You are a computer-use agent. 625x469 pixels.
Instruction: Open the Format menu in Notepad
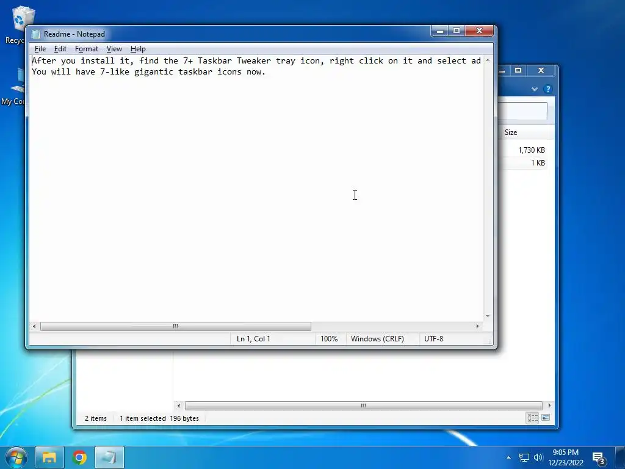pyautogui.click(x=87, y=49)
